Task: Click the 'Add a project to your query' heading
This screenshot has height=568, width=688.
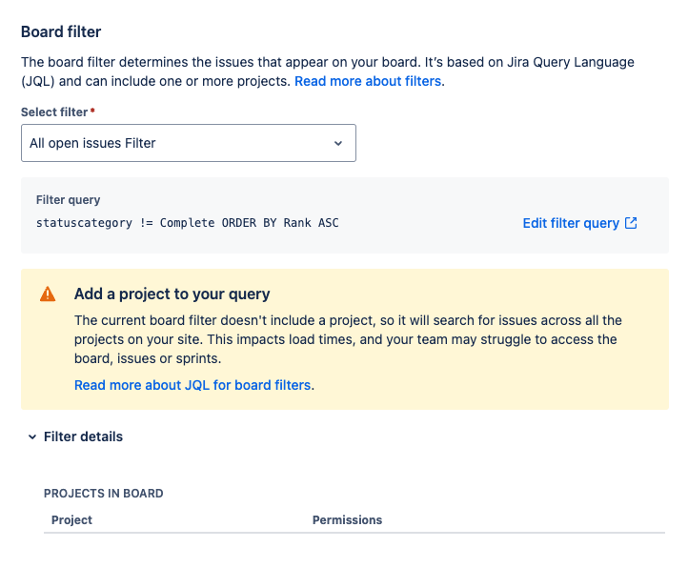Action: pos(172,294)
